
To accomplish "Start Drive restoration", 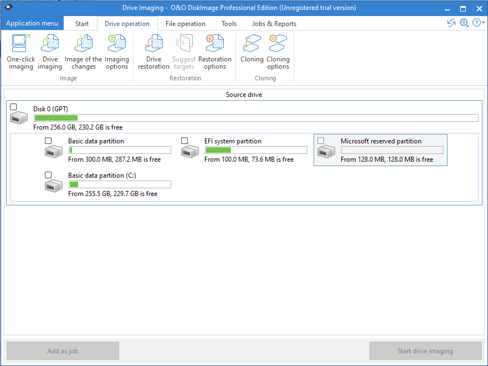I will 154,52.
